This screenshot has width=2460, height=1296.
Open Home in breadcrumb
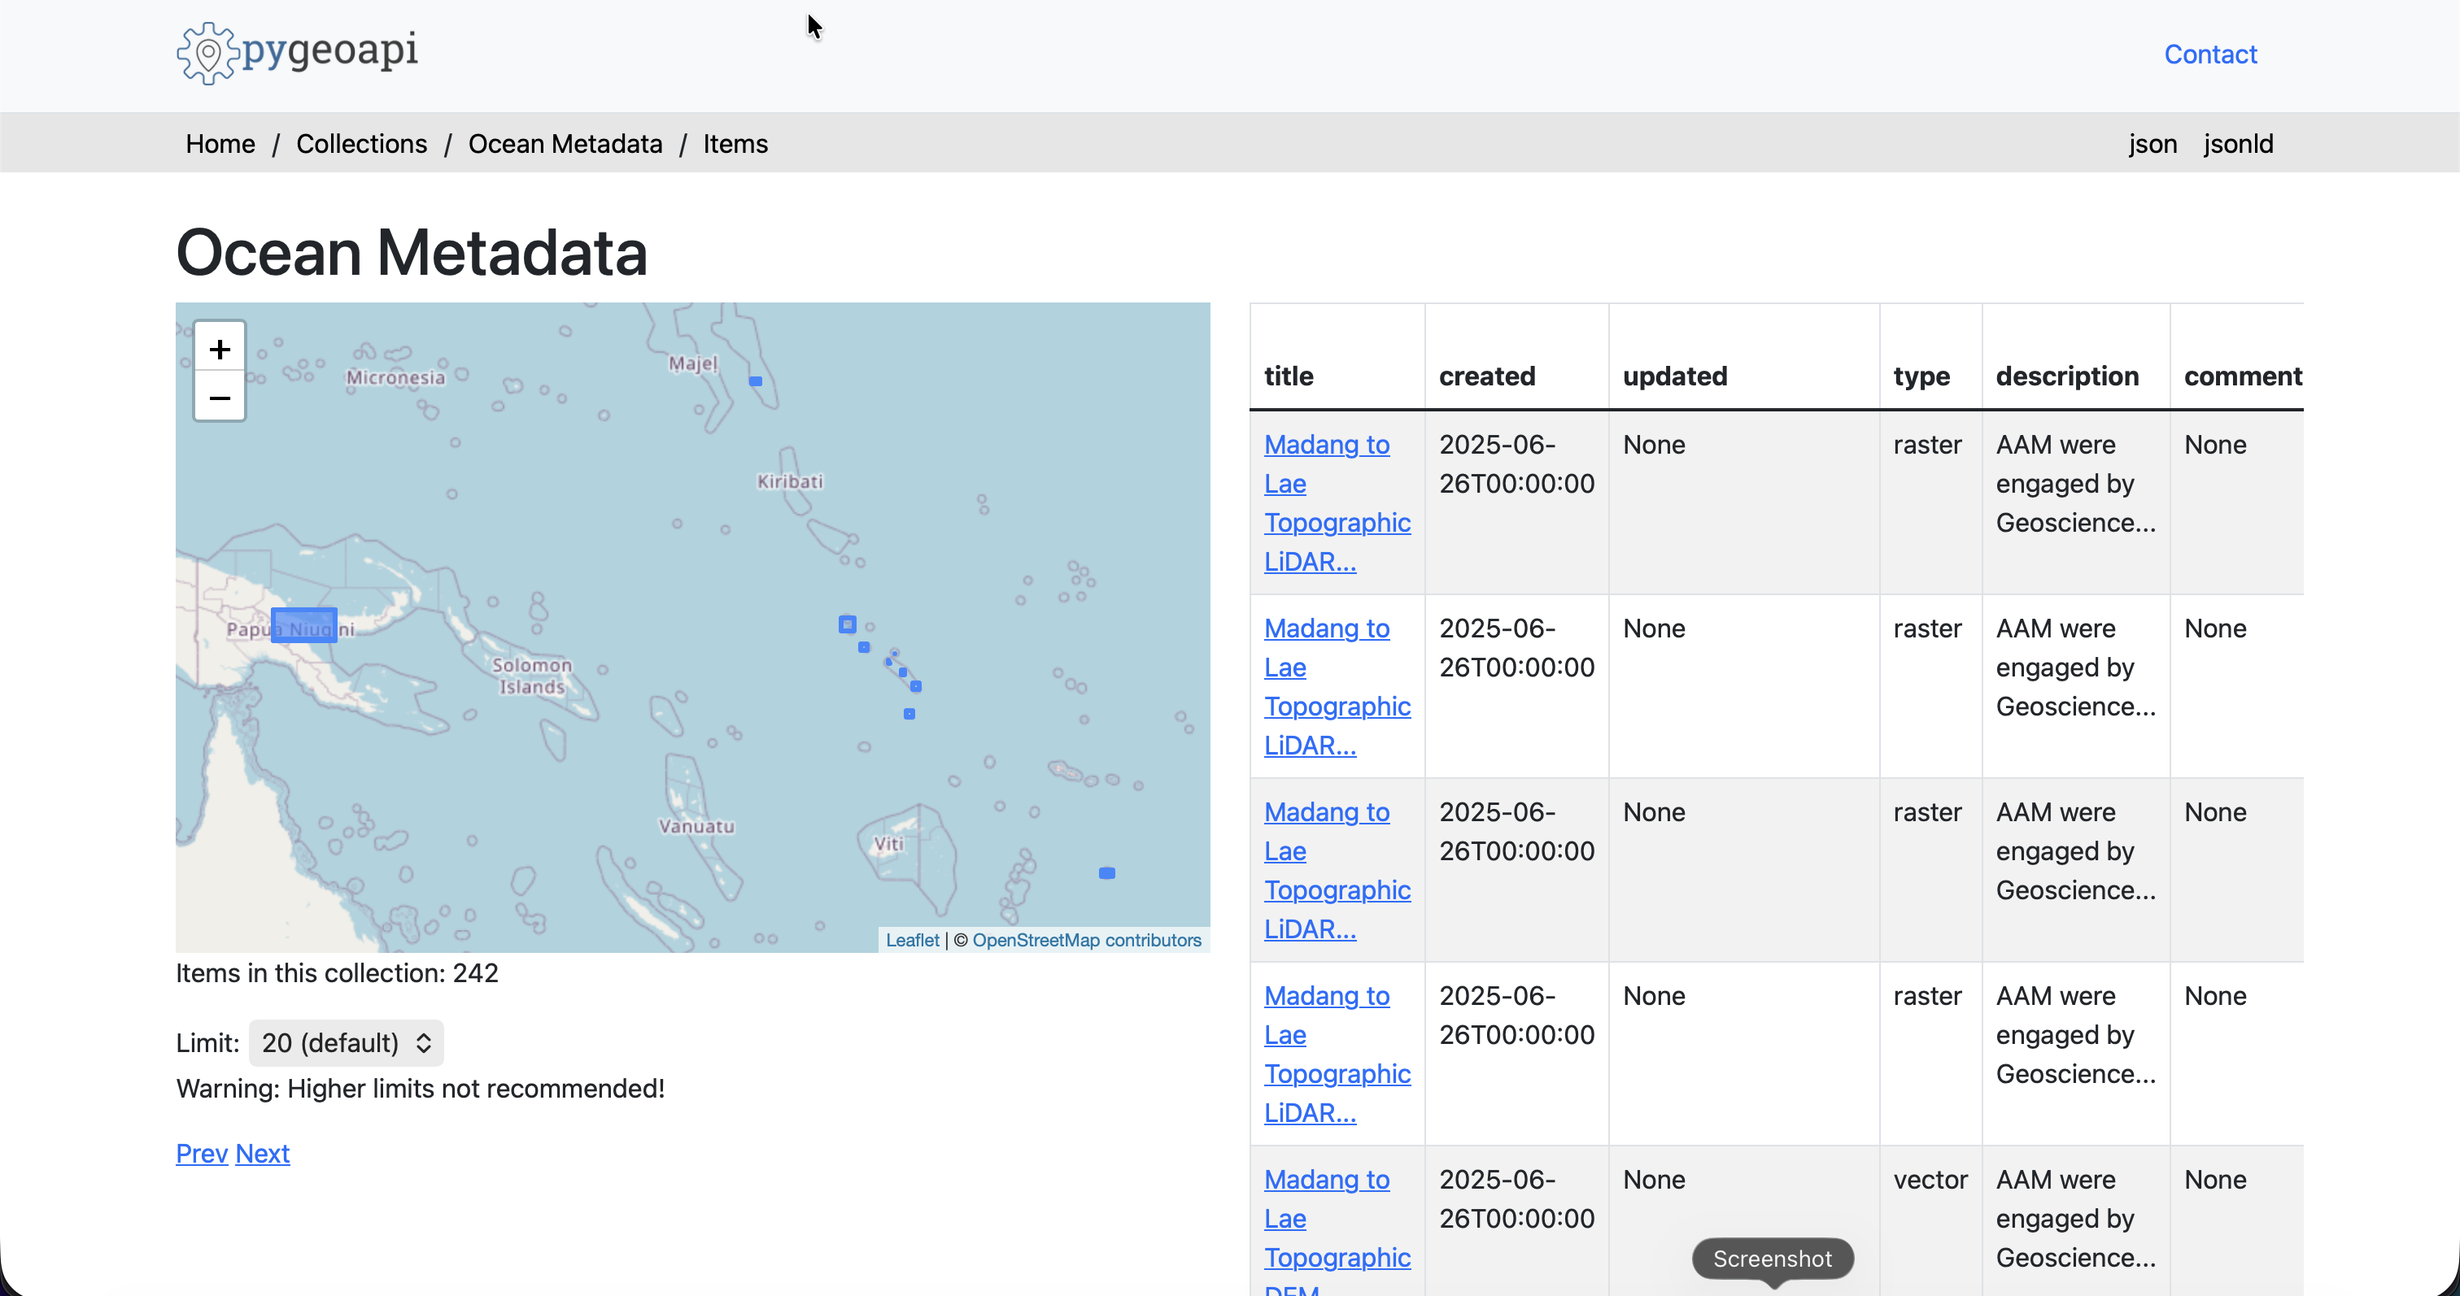point(220,143)
